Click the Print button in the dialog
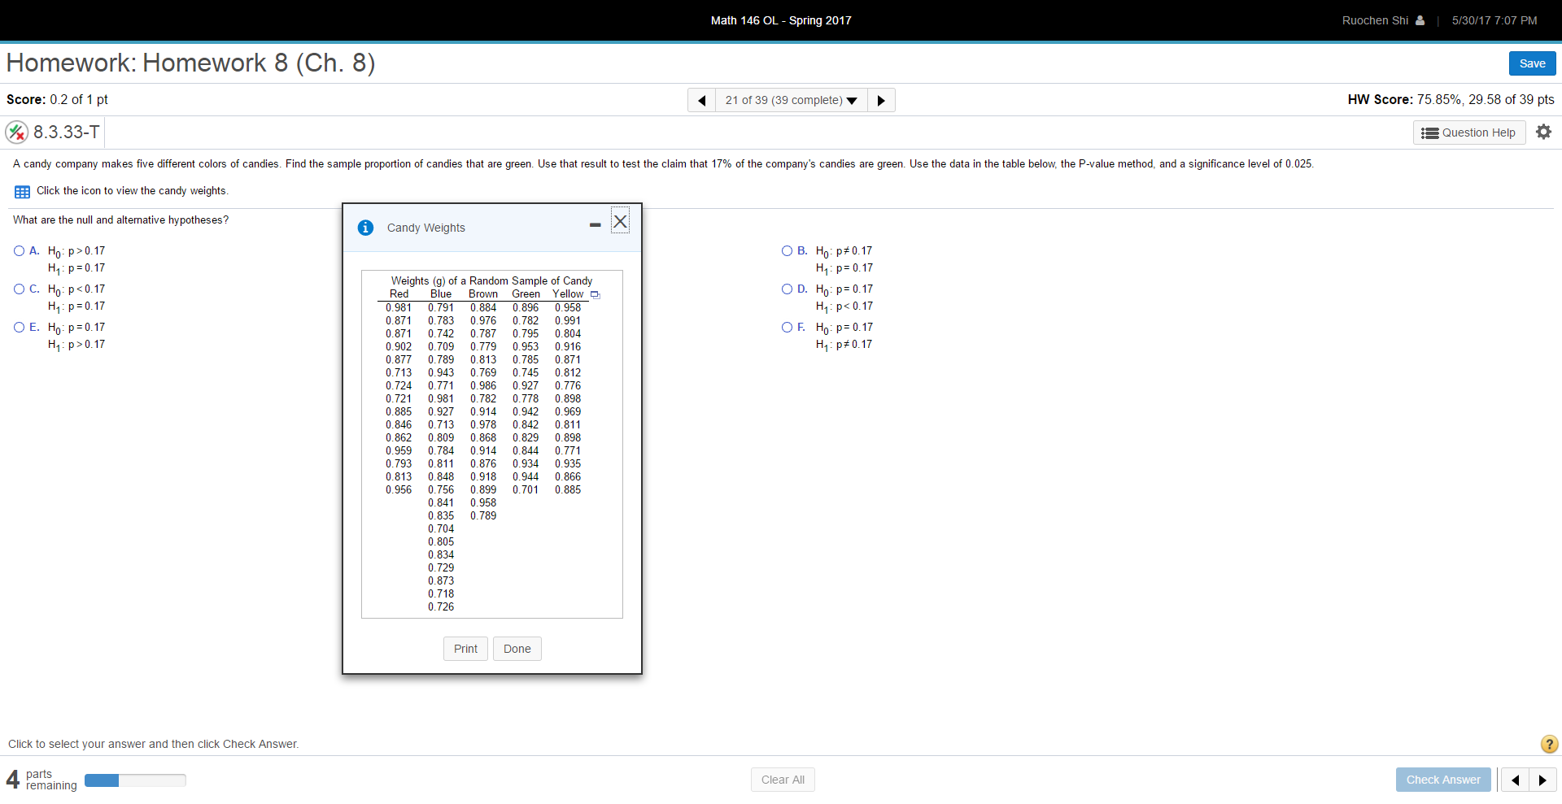1562x804 pixels. [x=465, y=648]
